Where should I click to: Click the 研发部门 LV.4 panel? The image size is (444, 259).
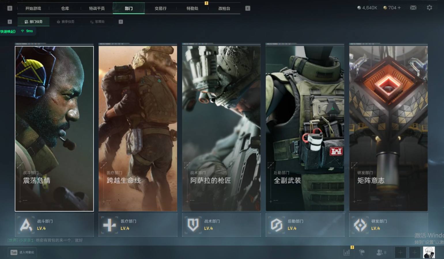pyautogui.click(x=388, y=225)
